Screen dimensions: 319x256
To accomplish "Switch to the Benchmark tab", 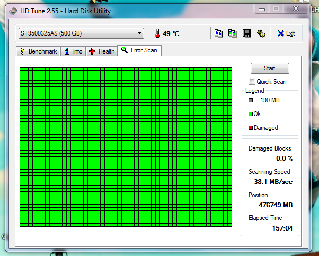I will pyautogui.click(x=38, y=51).
